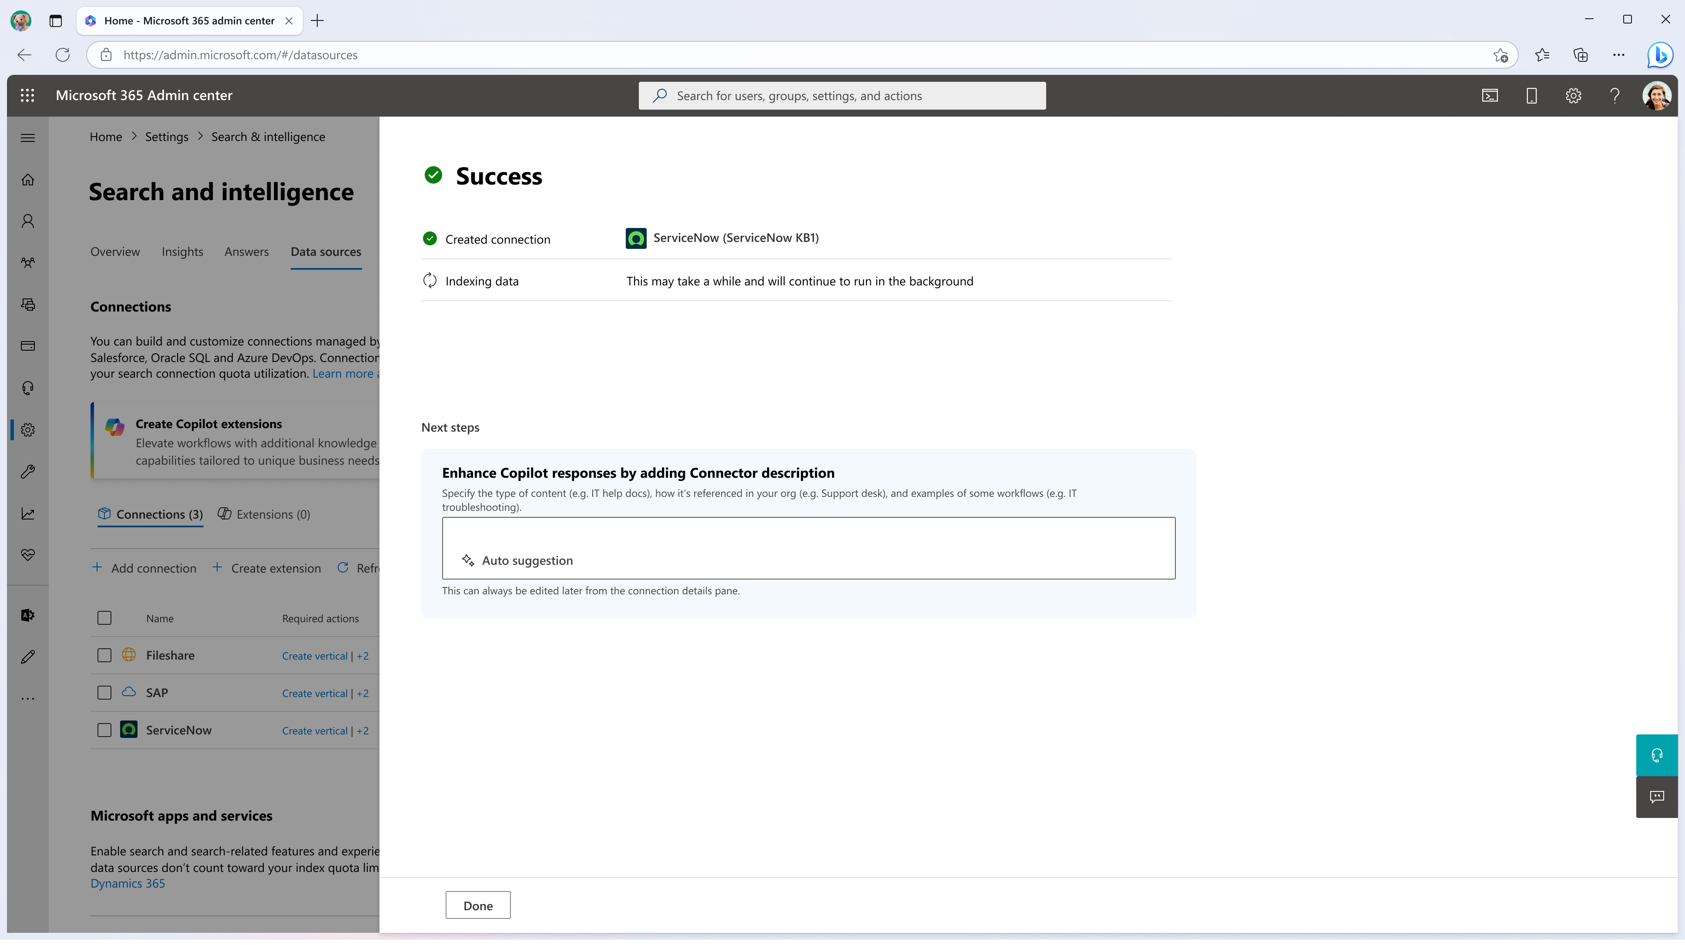This screenshot has width=1685, height=945.
Task: Switch to the Answers tab
Action: tap(246, 251)
